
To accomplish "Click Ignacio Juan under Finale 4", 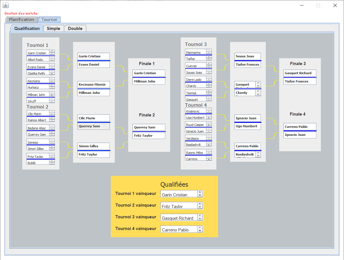I will pos(300,135).
